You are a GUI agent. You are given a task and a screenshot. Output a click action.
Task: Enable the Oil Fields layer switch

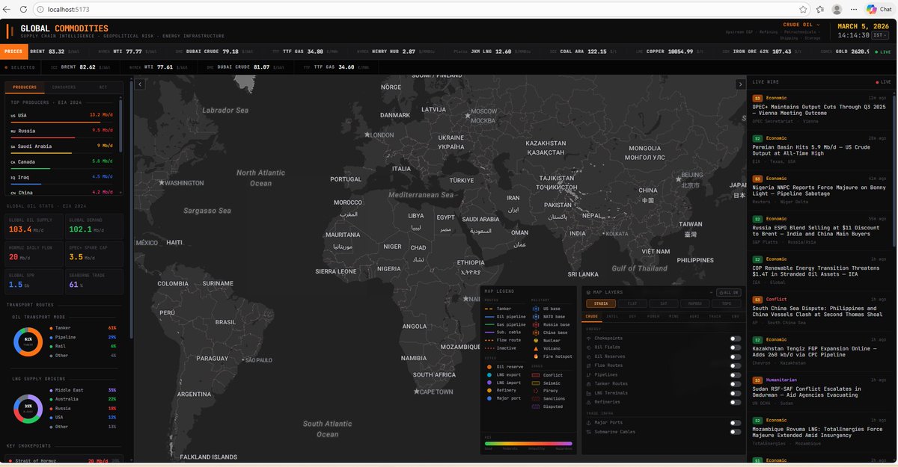click(x=736, y=347)
